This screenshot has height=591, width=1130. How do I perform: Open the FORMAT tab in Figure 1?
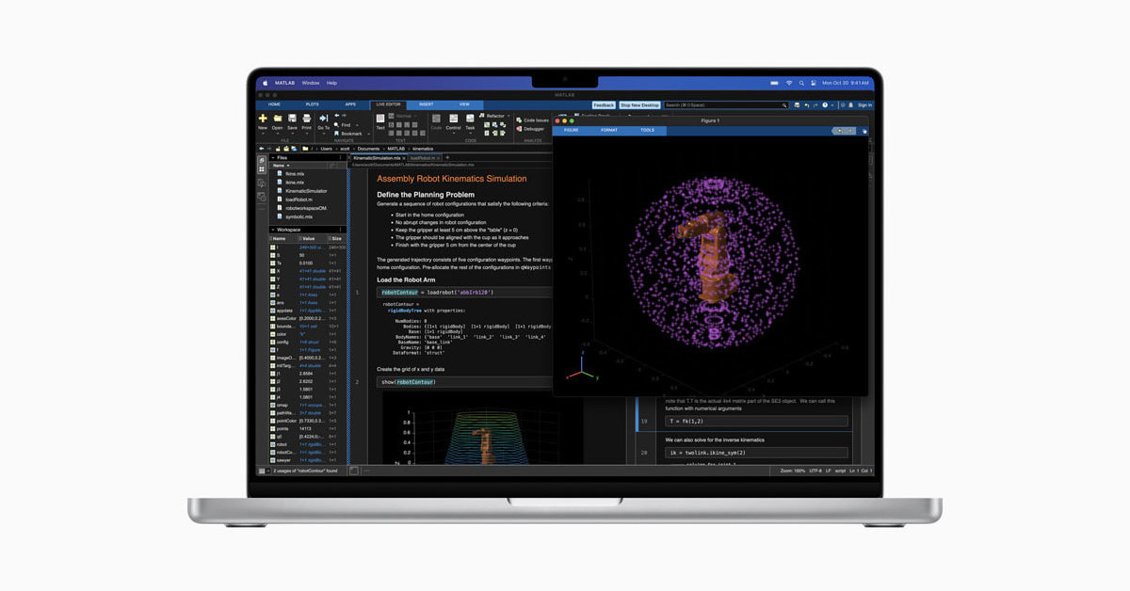pos(609,130)
